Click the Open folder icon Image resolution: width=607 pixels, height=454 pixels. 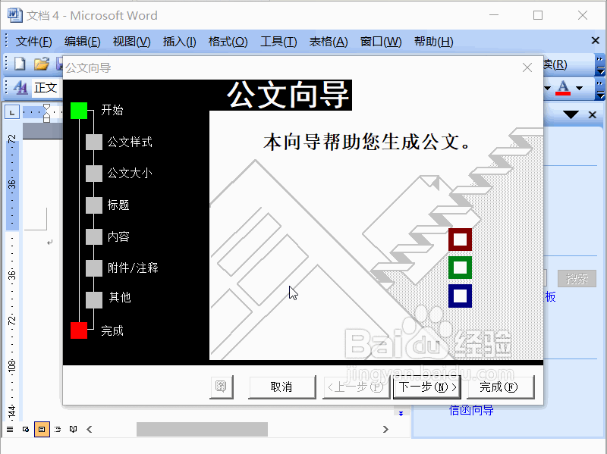pyautogui.click(x=40, y=64)
